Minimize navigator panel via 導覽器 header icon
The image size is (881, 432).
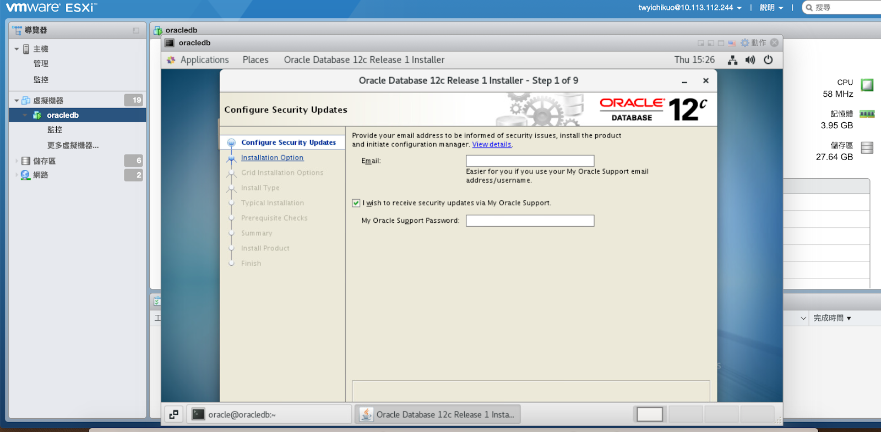(136, 30)
